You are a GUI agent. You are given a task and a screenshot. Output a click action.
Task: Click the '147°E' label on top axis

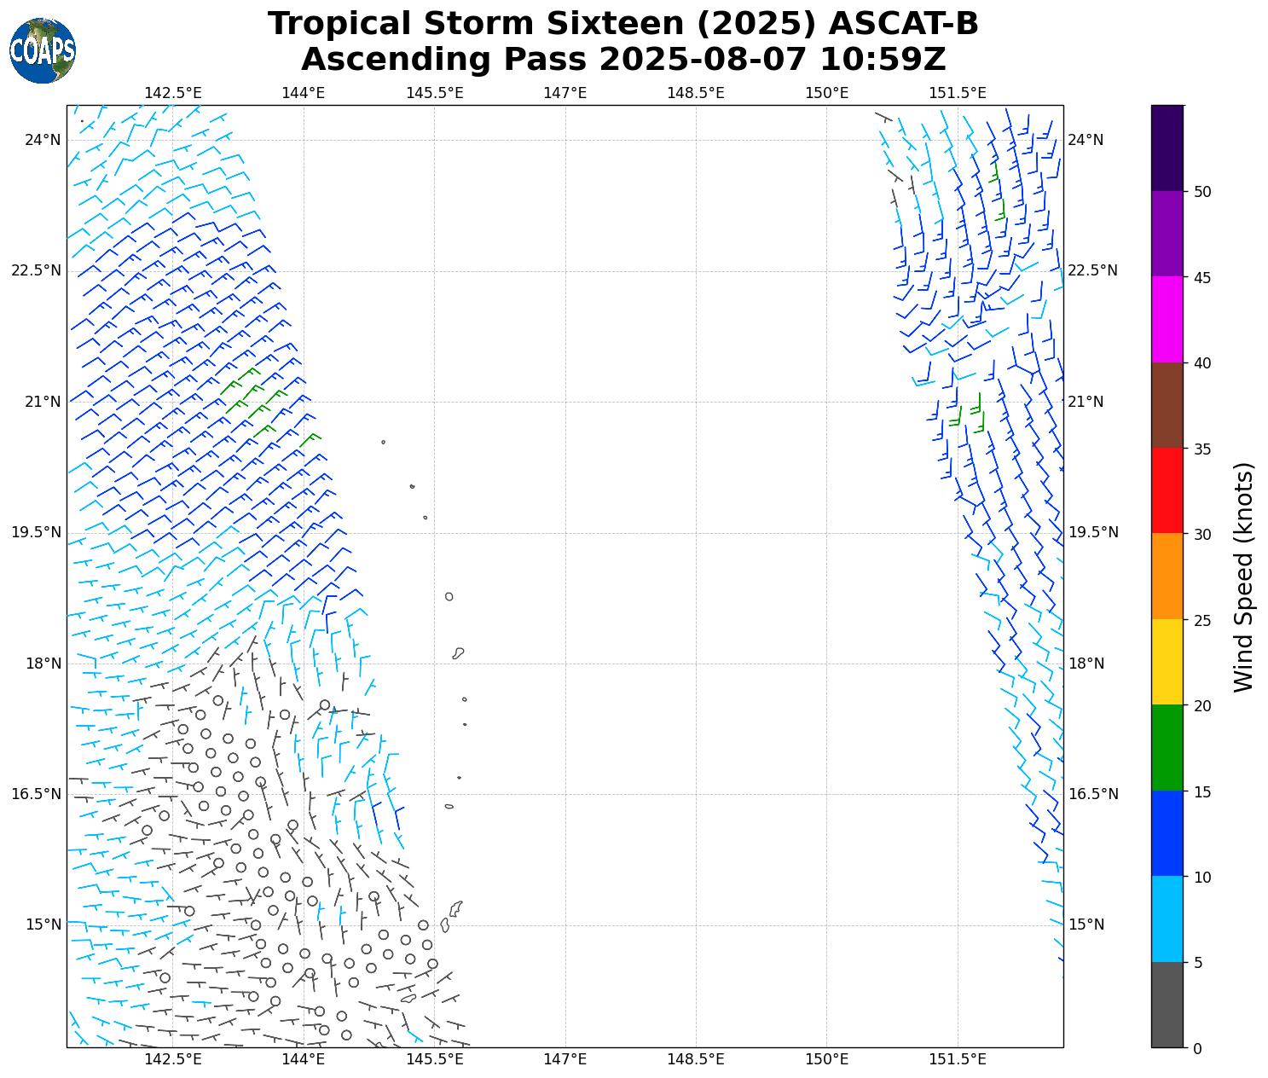pos(565,92)
